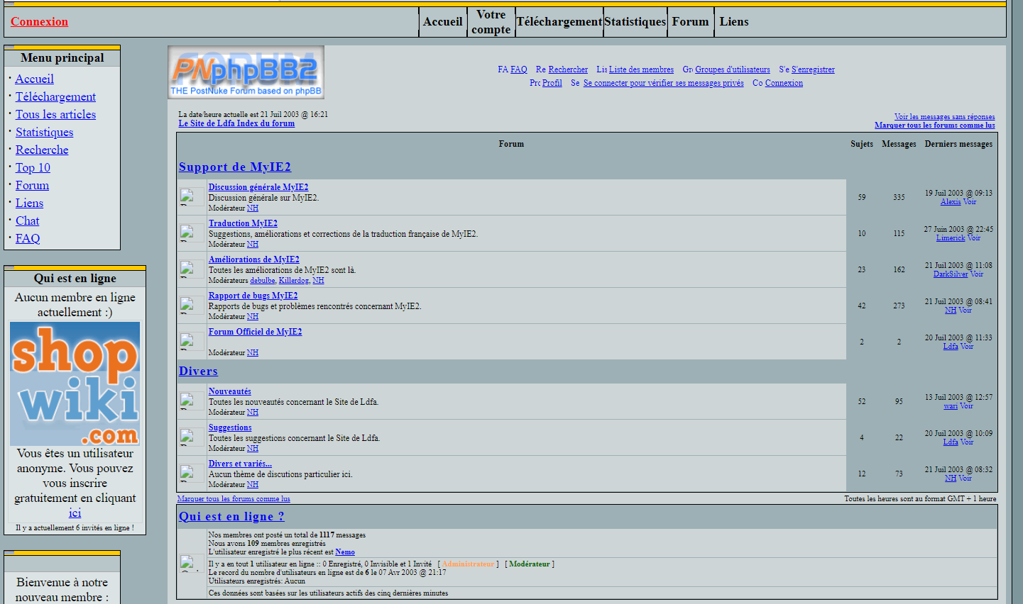The width and height of the screenshot is (1023, 604).
Task: Open the Rechercher link in forum header
Action: click(x=568, y=69)
